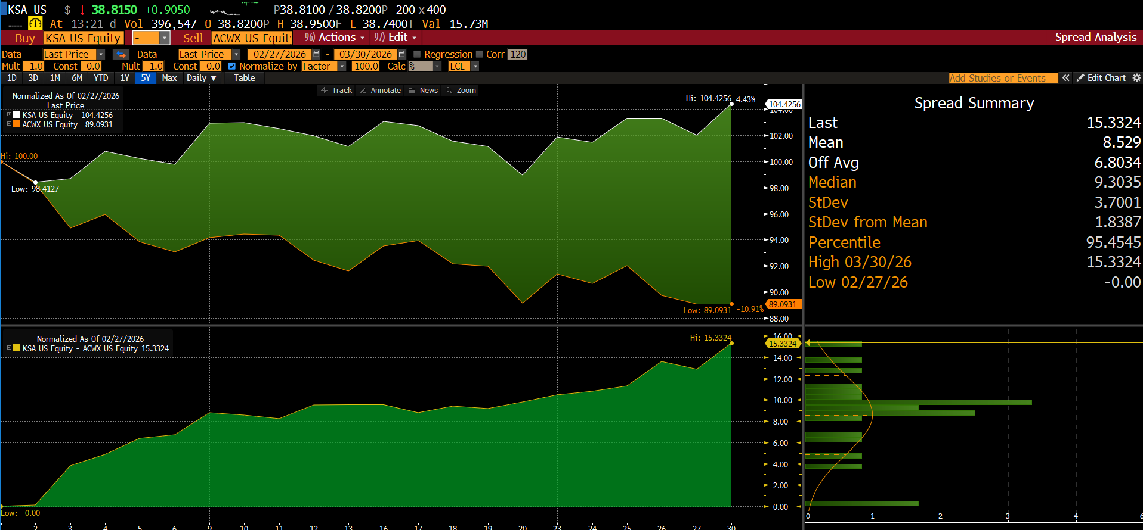Click the Sell label button

coord(193,38)
